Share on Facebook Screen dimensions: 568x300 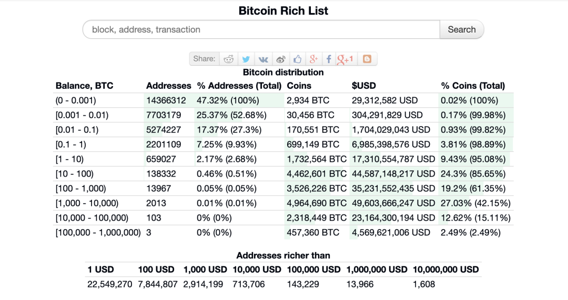click(x=329, y=59)
